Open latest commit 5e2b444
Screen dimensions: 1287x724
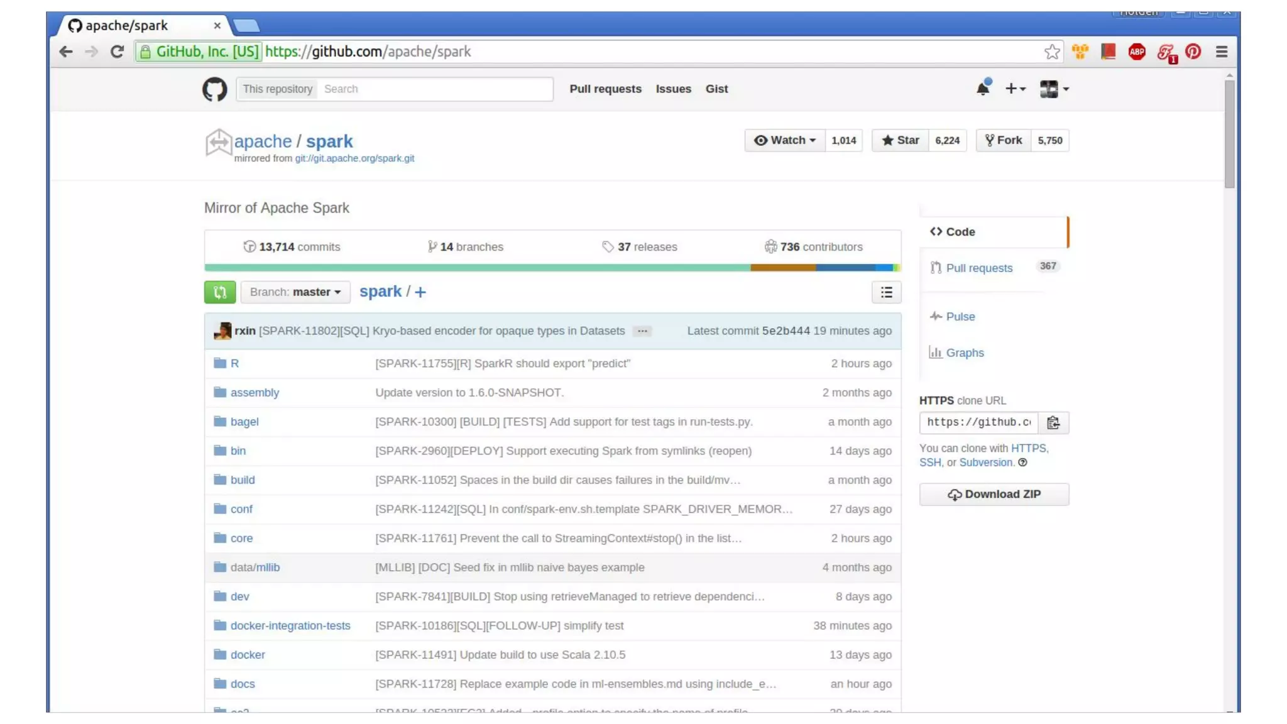point(786,331)
